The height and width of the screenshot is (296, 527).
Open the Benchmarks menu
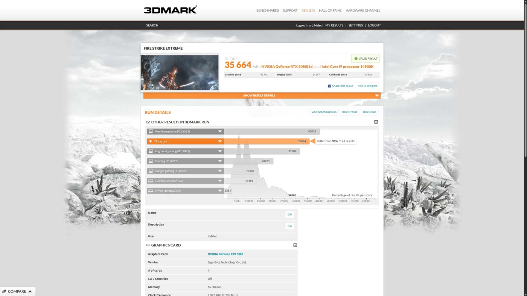tap(267, 11)
